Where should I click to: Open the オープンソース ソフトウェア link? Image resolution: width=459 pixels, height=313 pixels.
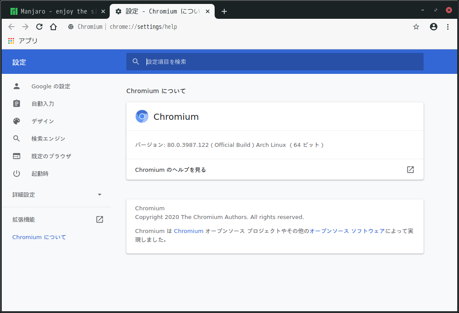click(x=347, y=231)
